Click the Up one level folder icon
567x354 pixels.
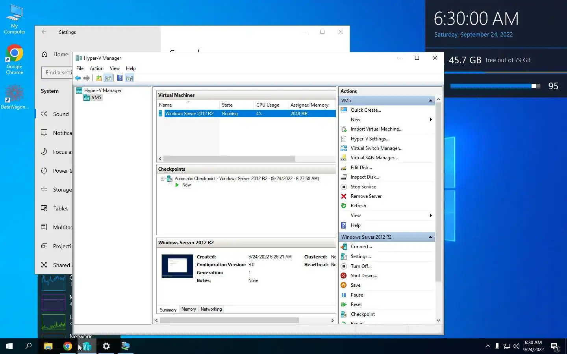pyautogui.click(x=99, y=78)
